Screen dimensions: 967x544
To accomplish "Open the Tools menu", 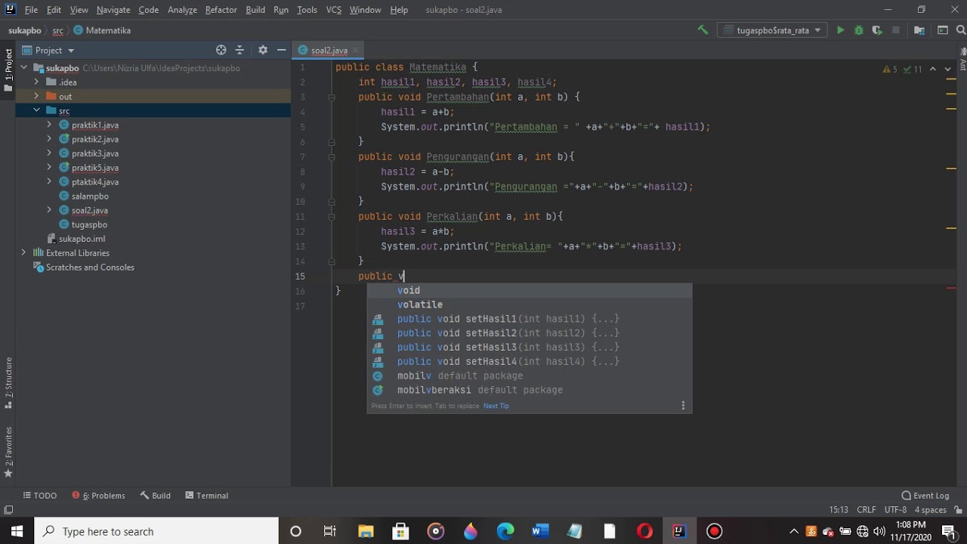I will 307,10.
